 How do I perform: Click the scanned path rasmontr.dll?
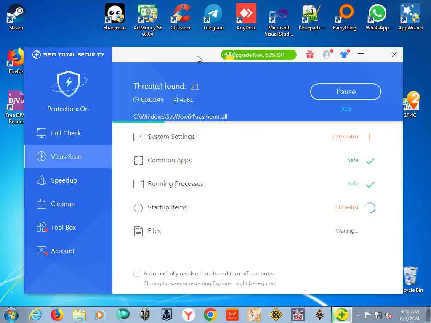pos(180,116)
